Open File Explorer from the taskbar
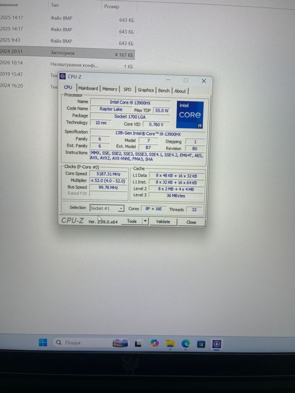The width and height of the screenshot is (295, 393). click(x=170, y=344)
